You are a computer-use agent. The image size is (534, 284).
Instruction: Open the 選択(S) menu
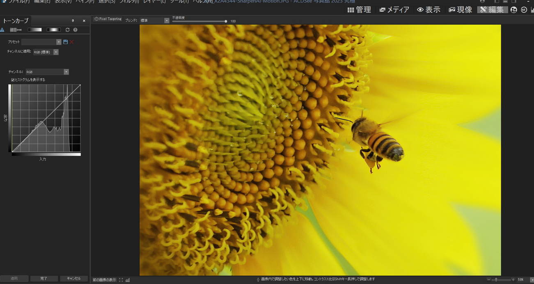[x=107, y=2]
